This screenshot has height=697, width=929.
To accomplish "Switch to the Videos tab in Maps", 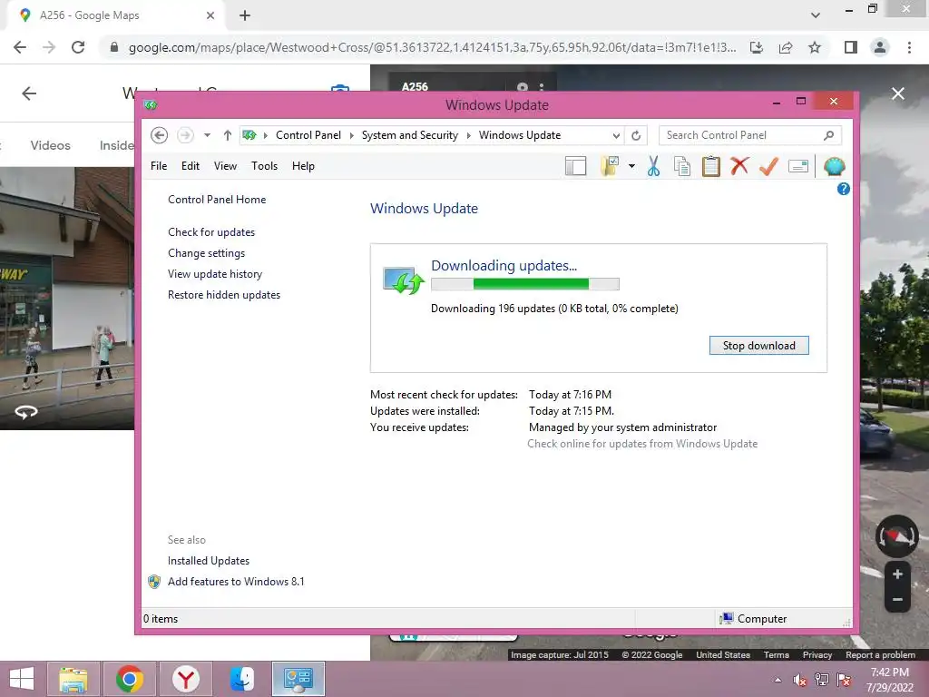I will [51, 145].
